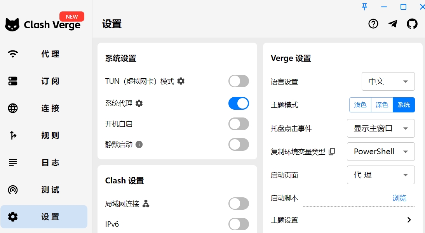The height and width of the screenshot is (233, 425).
Task: Open the 托盘点击事件 dropdown
Action: coord(380,128)
